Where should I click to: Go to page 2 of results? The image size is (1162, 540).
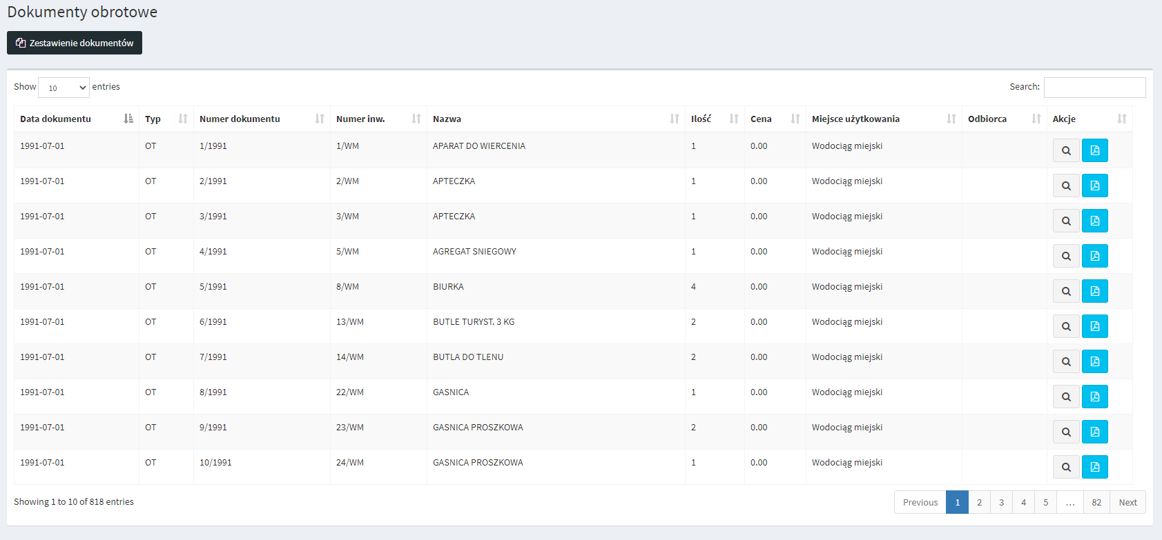tap(979, 502)
